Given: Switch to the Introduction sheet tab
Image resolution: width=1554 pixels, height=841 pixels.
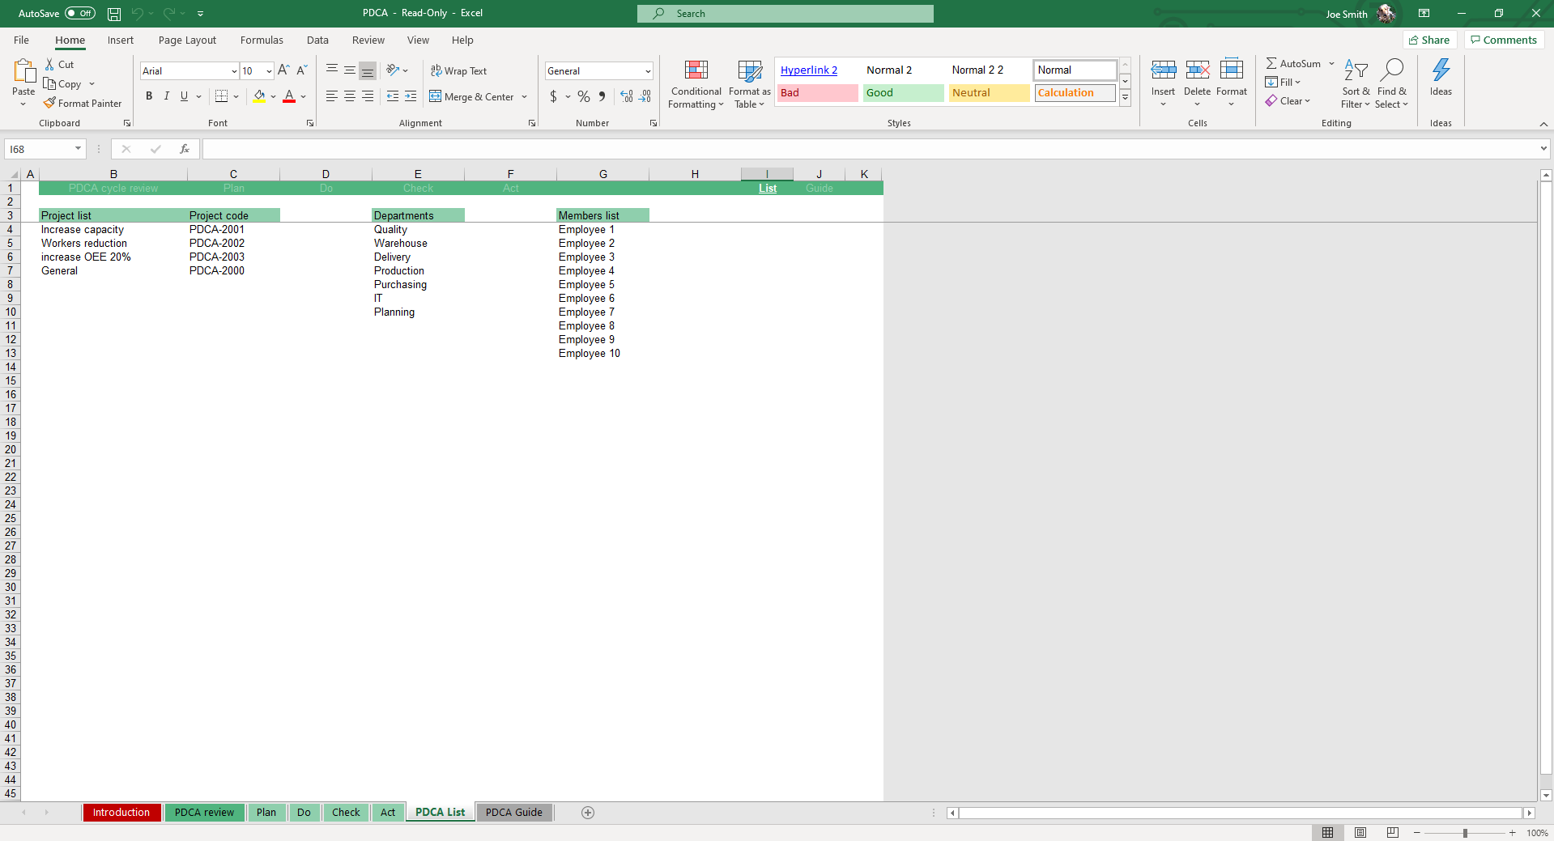Looking at the screenshot, I should (121, 813).
